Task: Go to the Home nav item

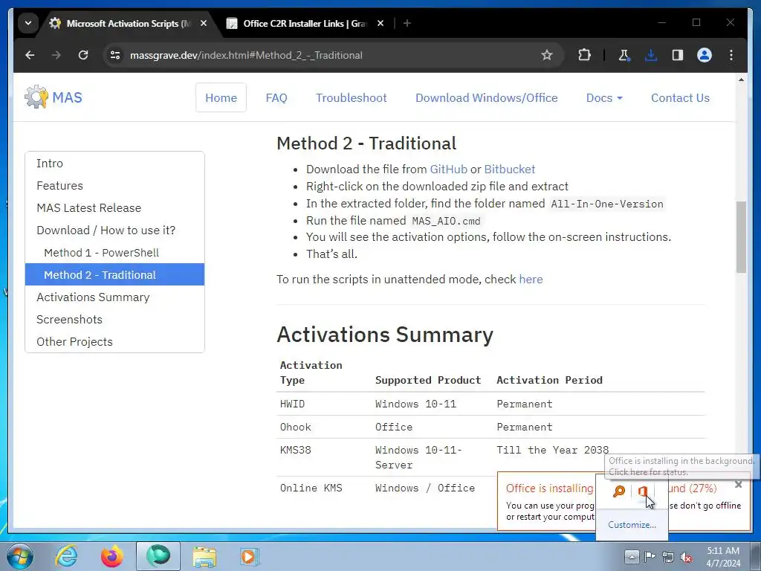Action: pos(221,97)
